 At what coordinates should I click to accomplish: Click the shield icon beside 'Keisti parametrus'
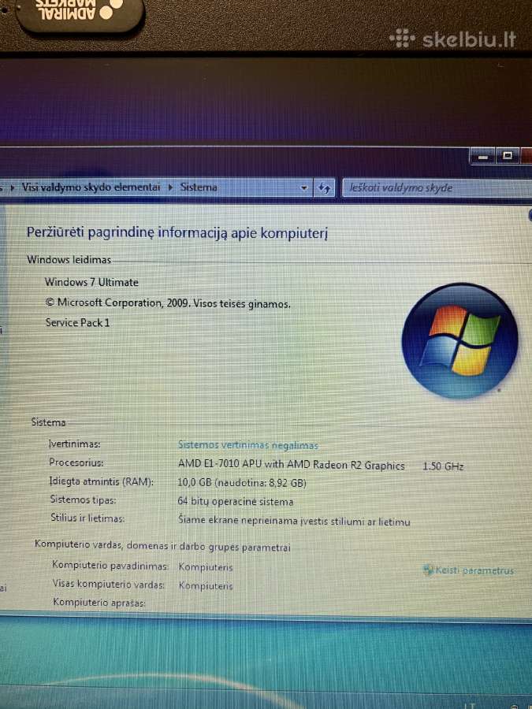pos(428,570)
